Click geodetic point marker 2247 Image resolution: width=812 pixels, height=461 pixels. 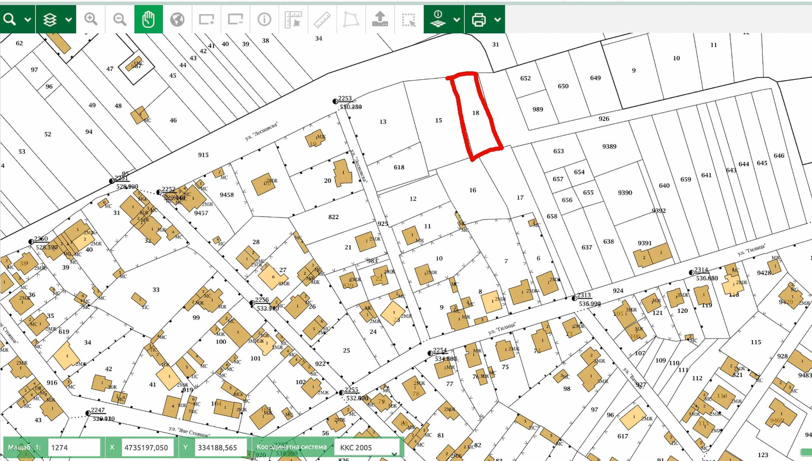coord(88,413)
